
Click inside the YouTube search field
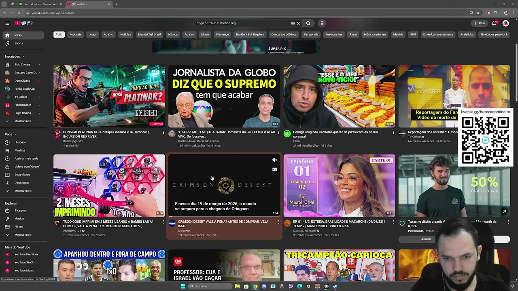(x=243, y=23)
